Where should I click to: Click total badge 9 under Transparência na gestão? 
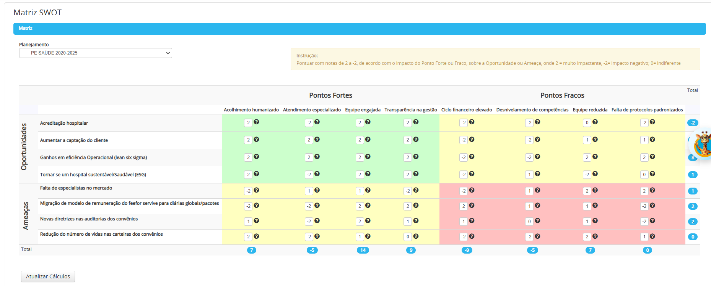coord(411,250)
